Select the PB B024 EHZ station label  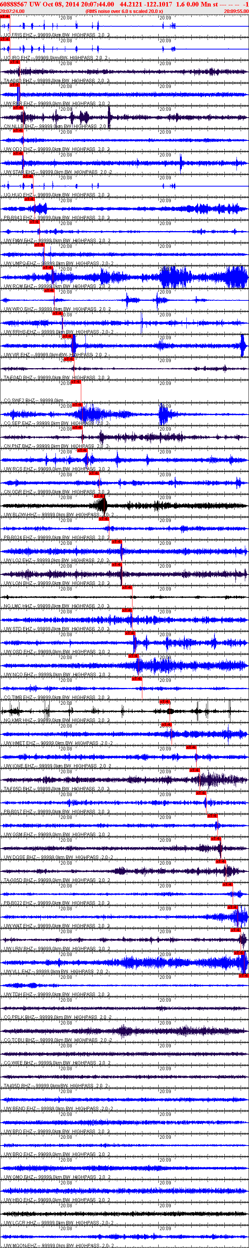57,537
